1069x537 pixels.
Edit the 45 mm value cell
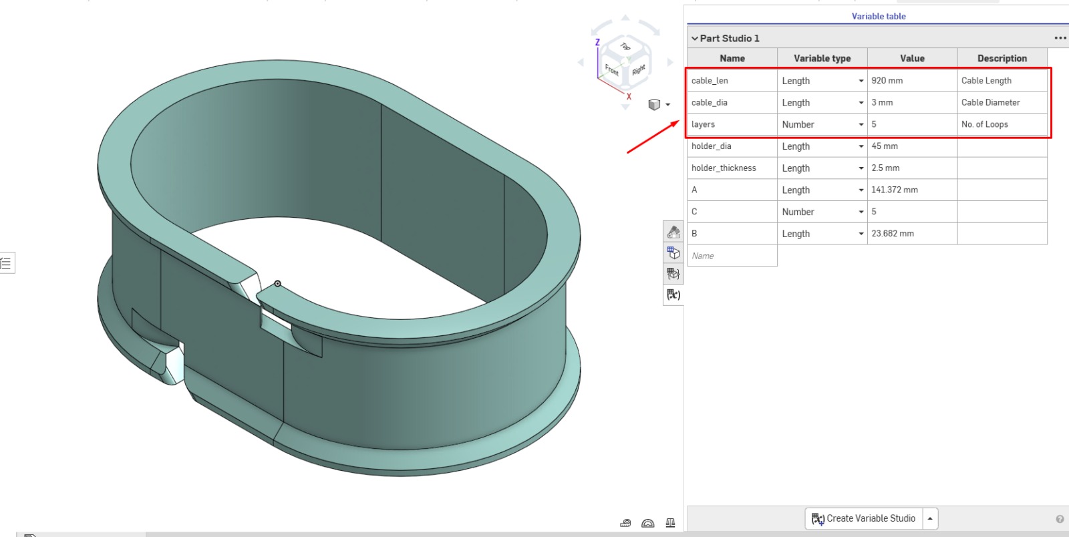(912, 146)
